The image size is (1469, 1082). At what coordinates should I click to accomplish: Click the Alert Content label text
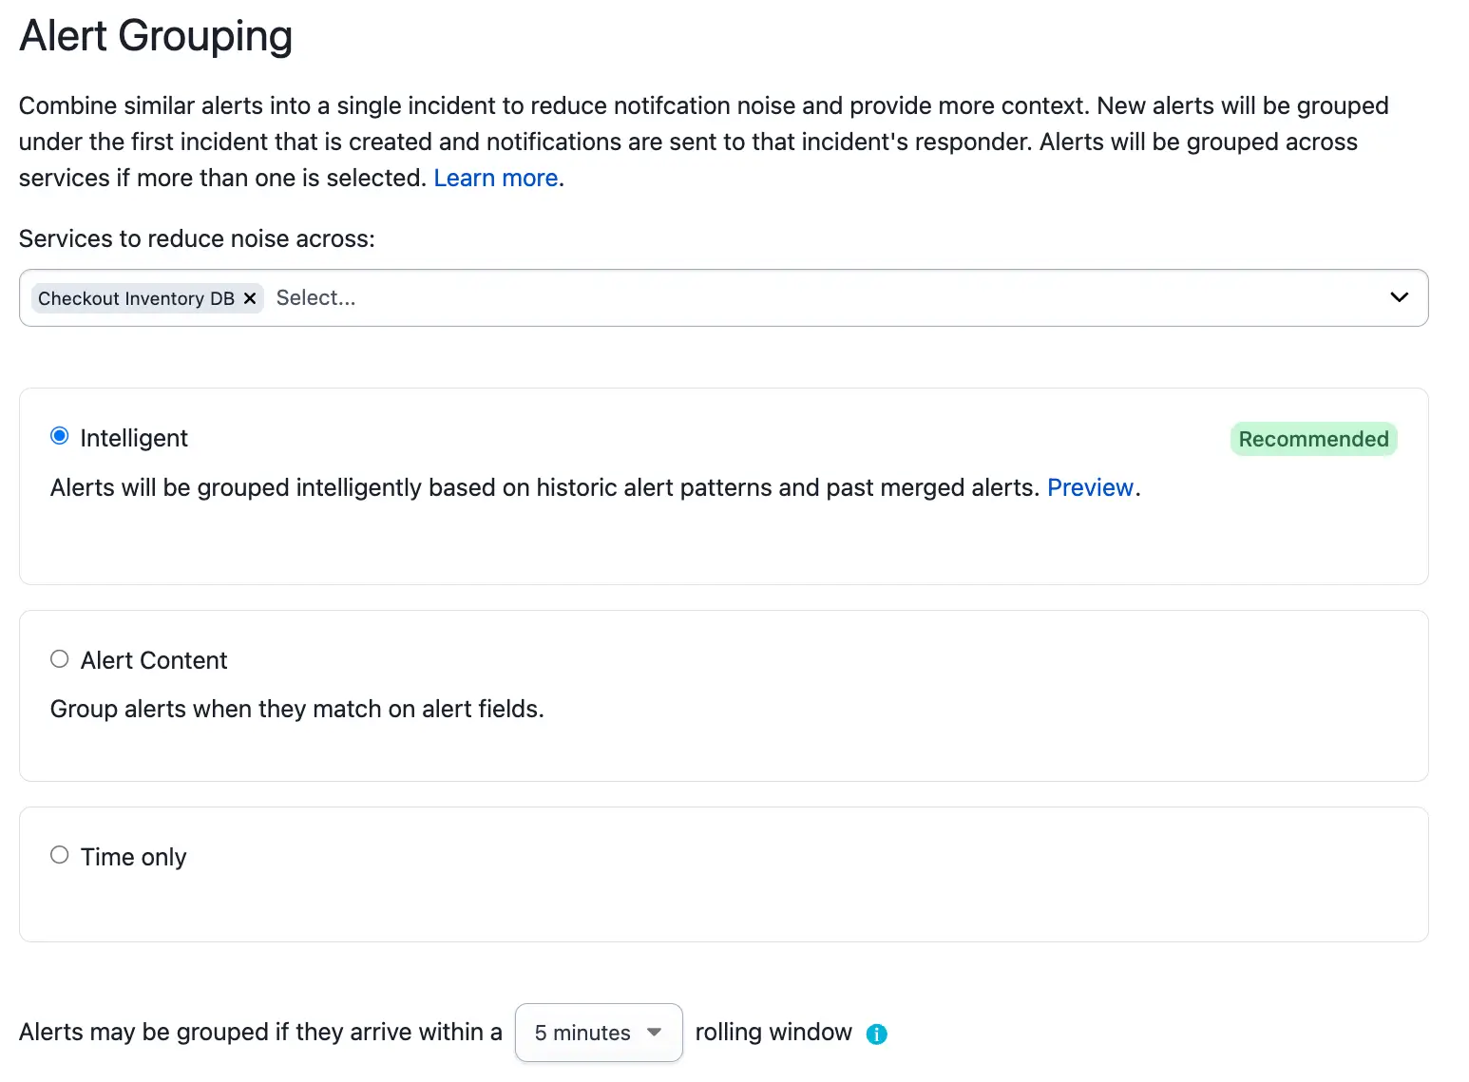point(154,660)
